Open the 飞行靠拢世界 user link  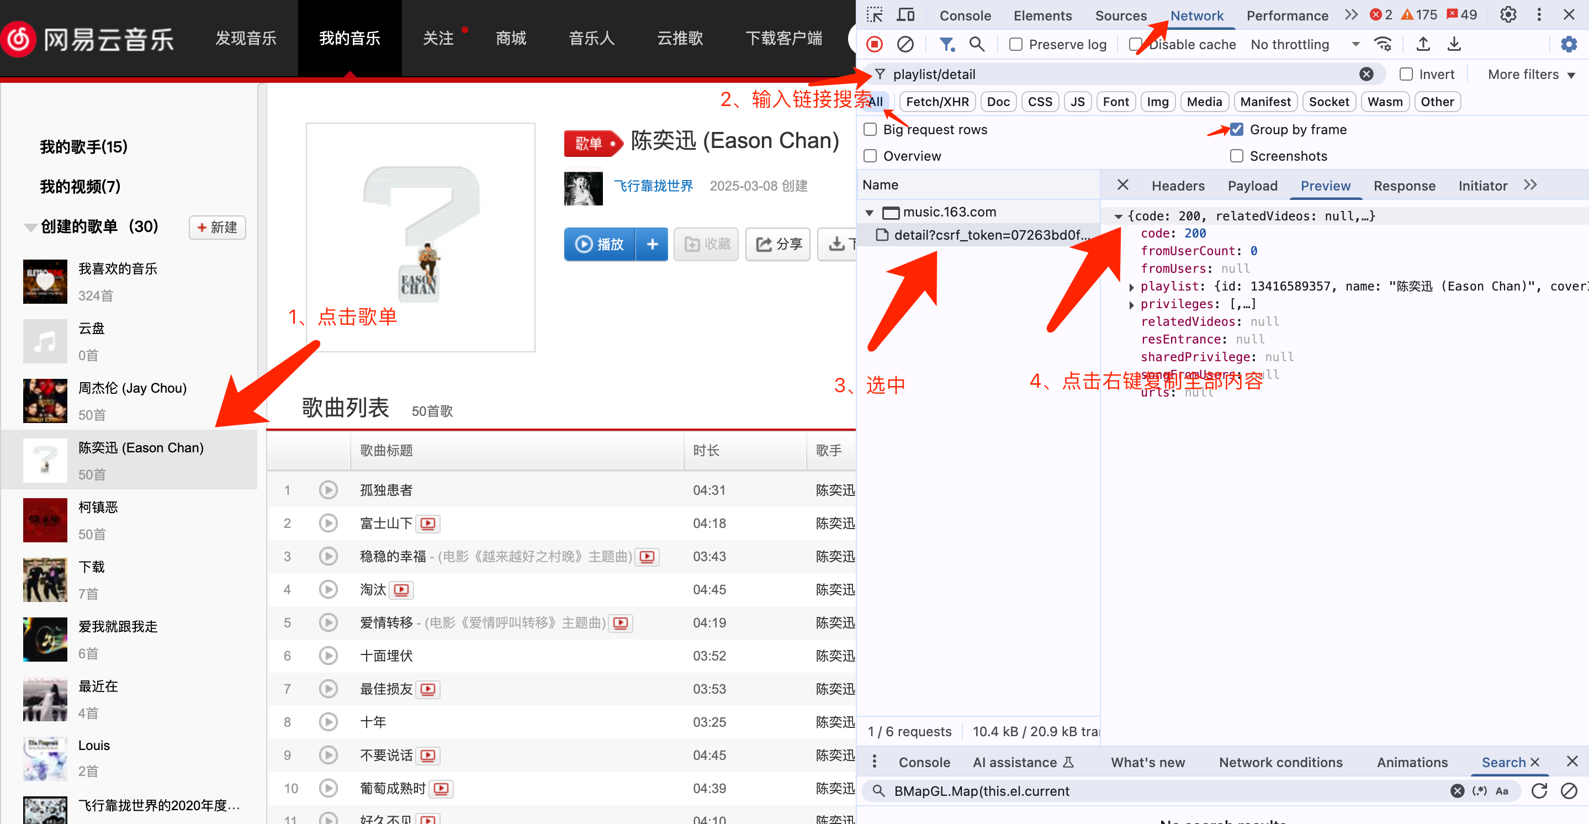click(x=653, y=186)
